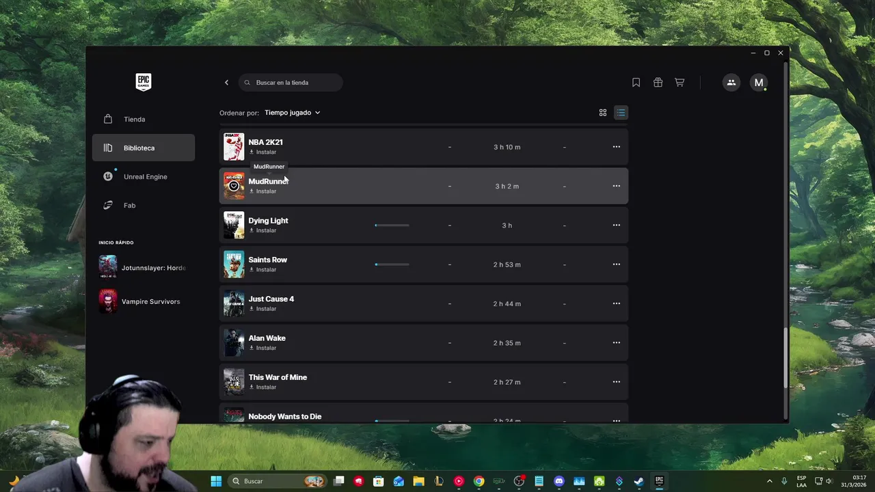The width and height of the screenshot is (875, 492).
Task: Open more options for Saints Row
Action: click(x=617, y=264)
